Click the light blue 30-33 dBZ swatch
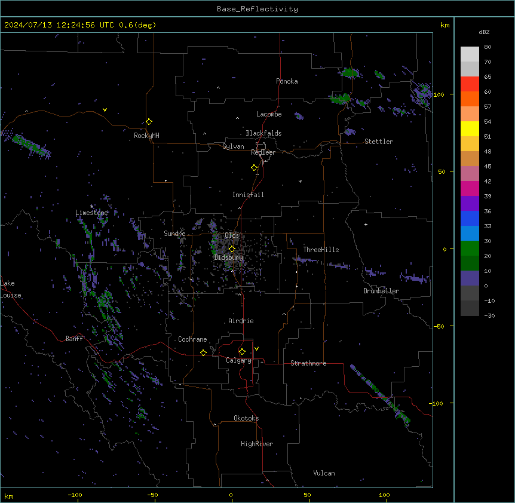The width and height of the screenshot is (515, 503). pos(470,234)
